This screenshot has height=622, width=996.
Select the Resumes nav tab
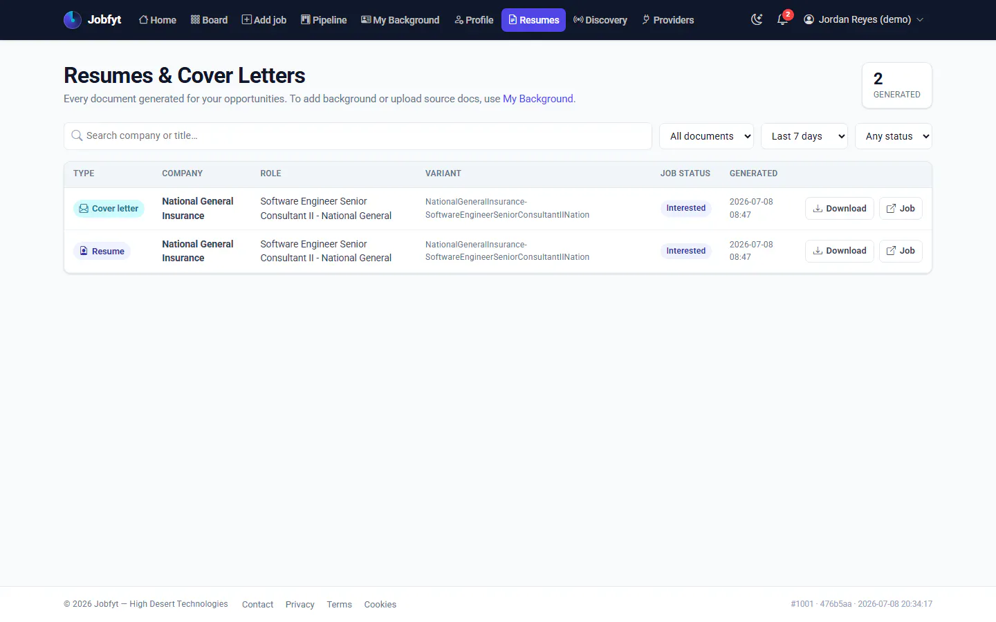point(533,20)
